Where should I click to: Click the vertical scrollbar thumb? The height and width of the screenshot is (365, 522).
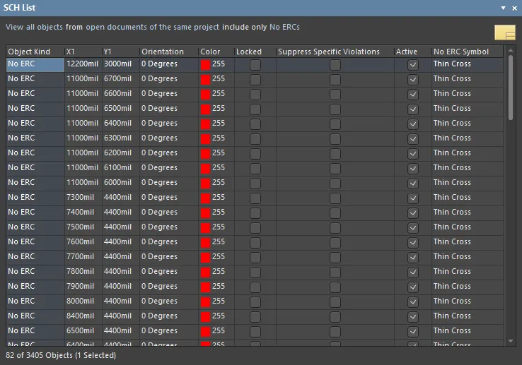pyautogui.click(x=511, y=88)
